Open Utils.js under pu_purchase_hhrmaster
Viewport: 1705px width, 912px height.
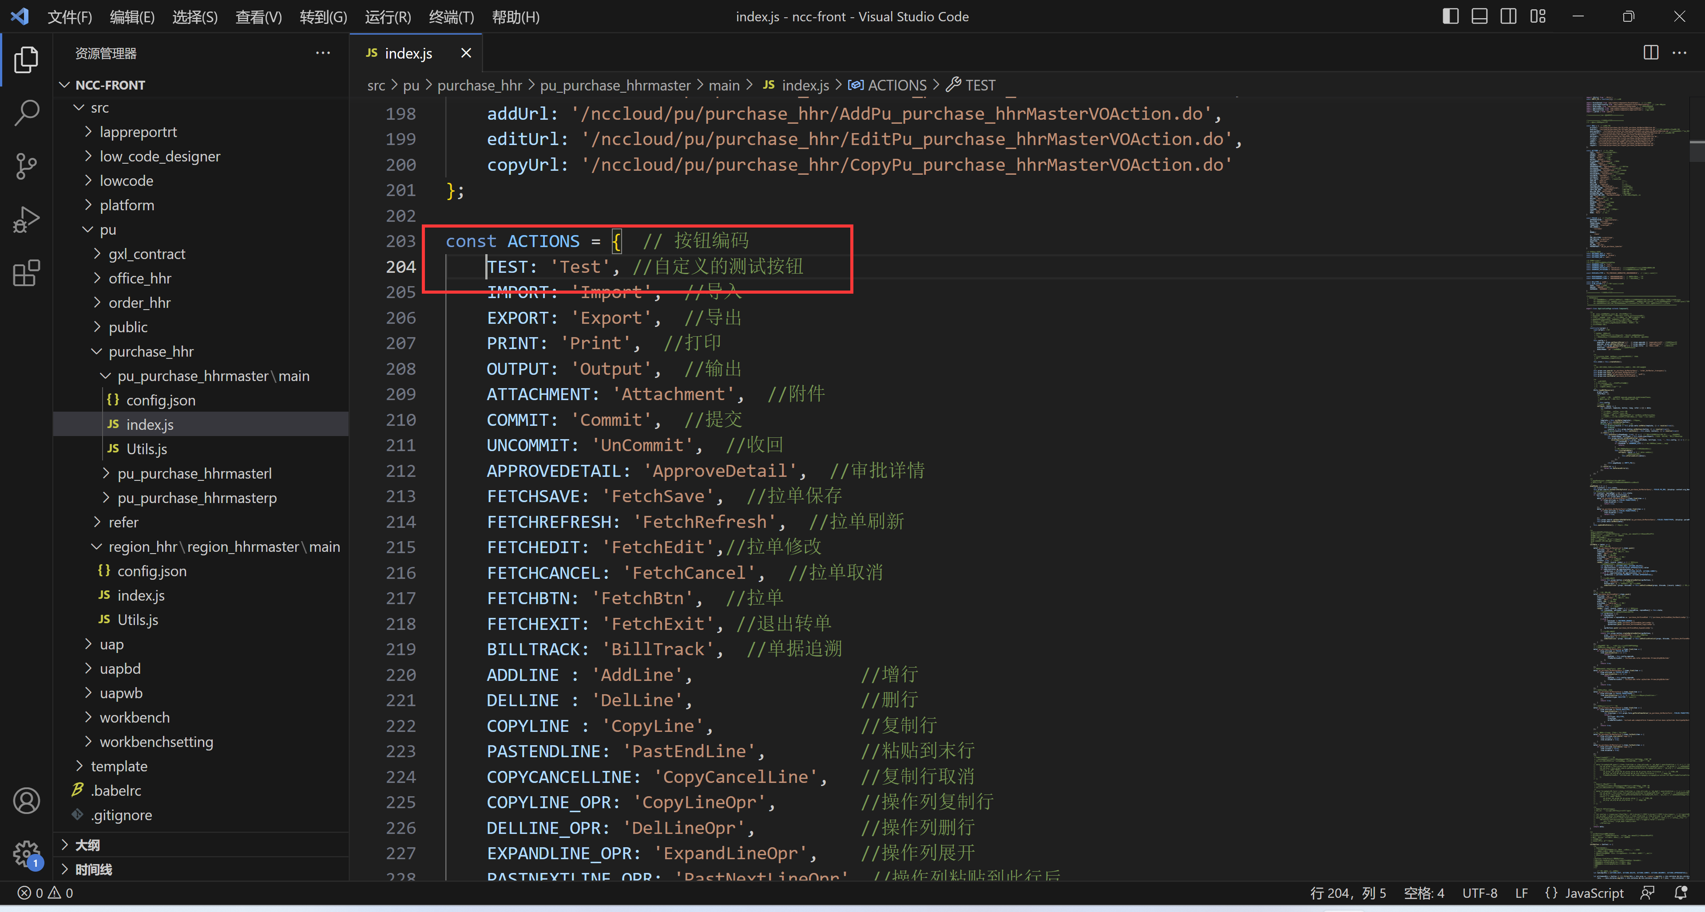coord(146,449)
